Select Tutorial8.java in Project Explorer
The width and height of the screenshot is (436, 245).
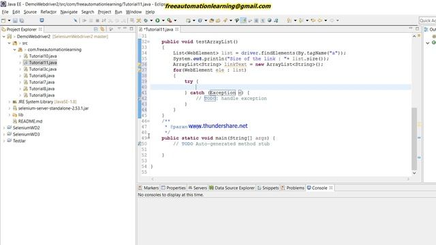(42, 88)
